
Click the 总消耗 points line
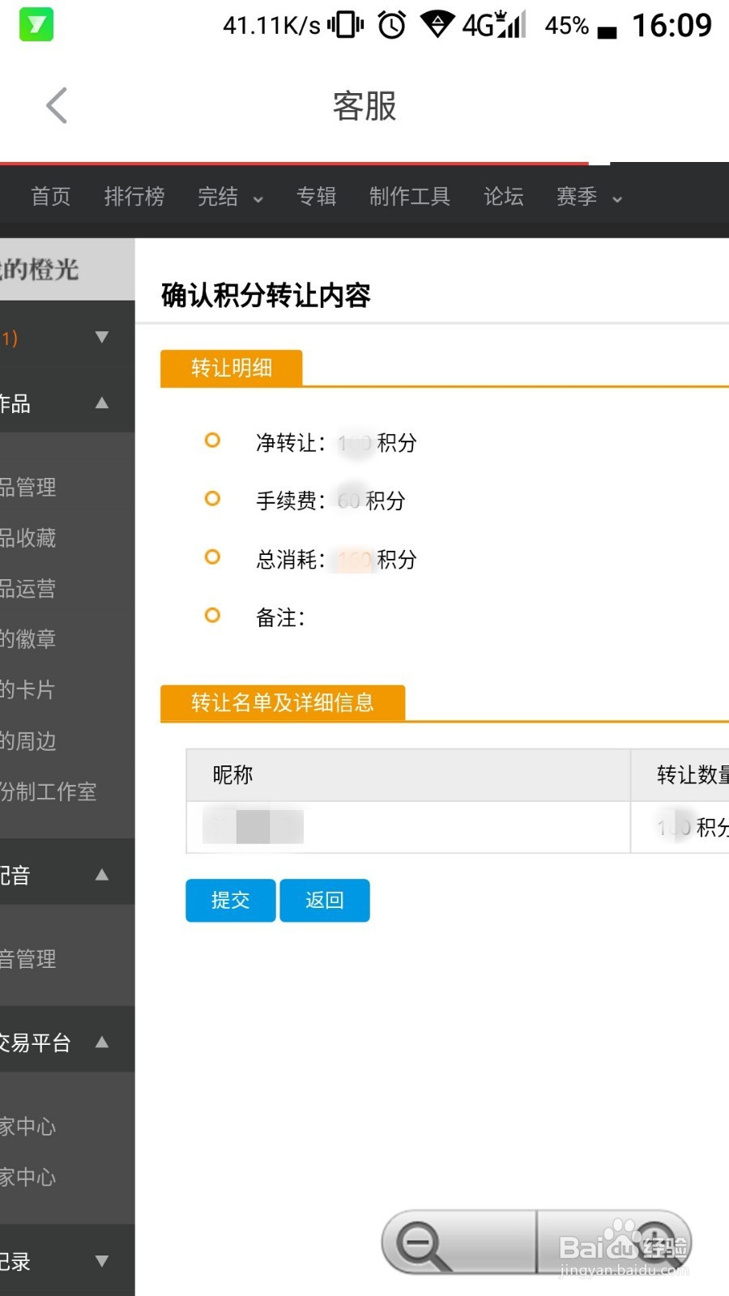click(336, 560)
